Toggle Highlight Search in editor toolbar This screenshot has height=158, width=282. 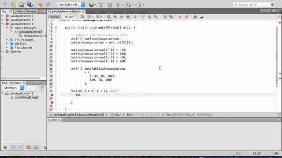128,17
